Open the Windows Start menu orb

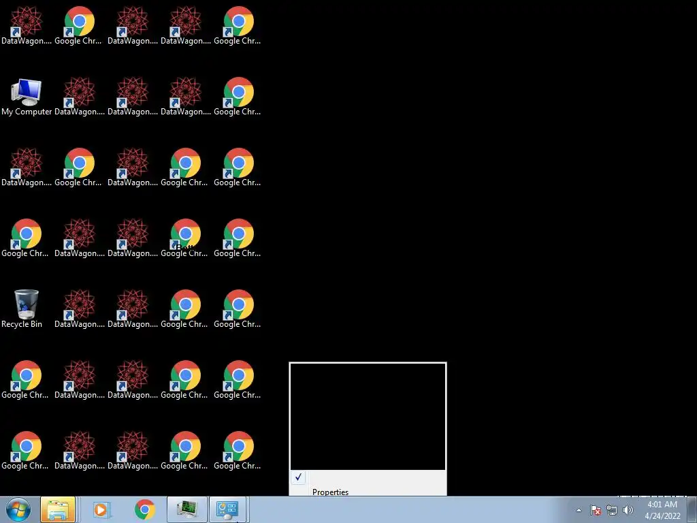18,509
